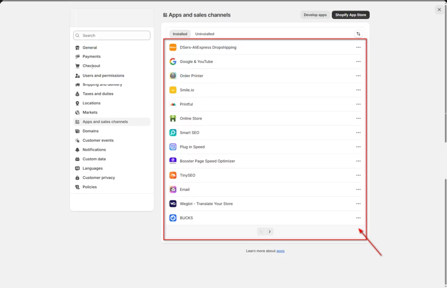Open options menu for TinySEO
This screenshot has height=288, width=447.
click(x=358, y=175)
